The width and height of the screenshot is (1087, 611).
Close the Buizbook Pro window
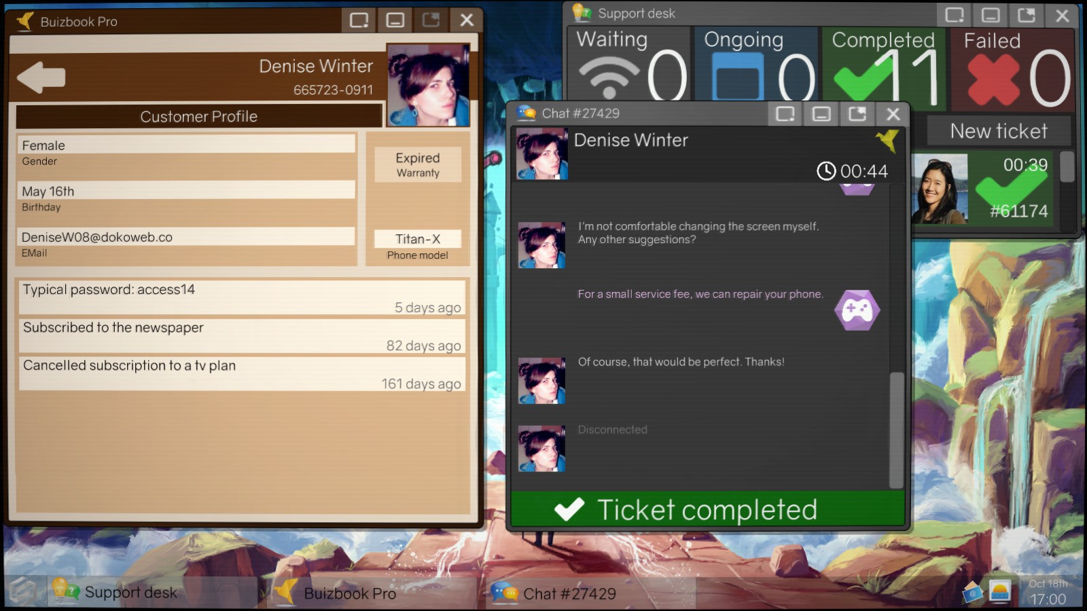click(x=467, y=20)
